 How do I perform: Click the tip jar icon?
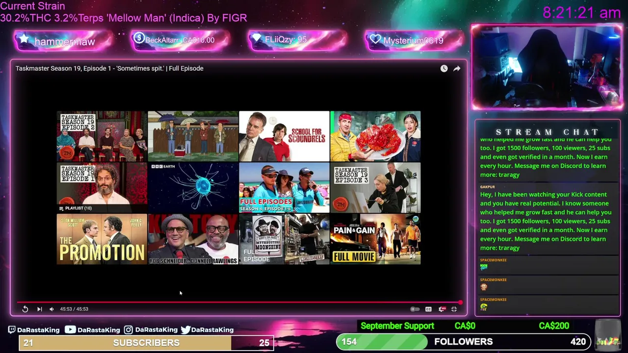[607, 334]
